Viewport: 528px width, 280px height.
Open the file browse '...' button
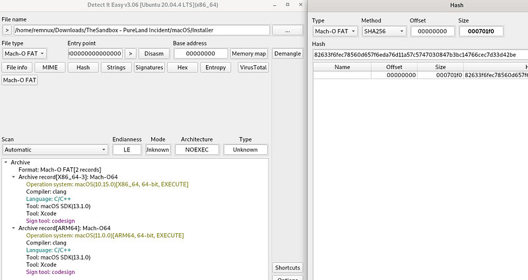pyautogui.click(x=287, y=30)
